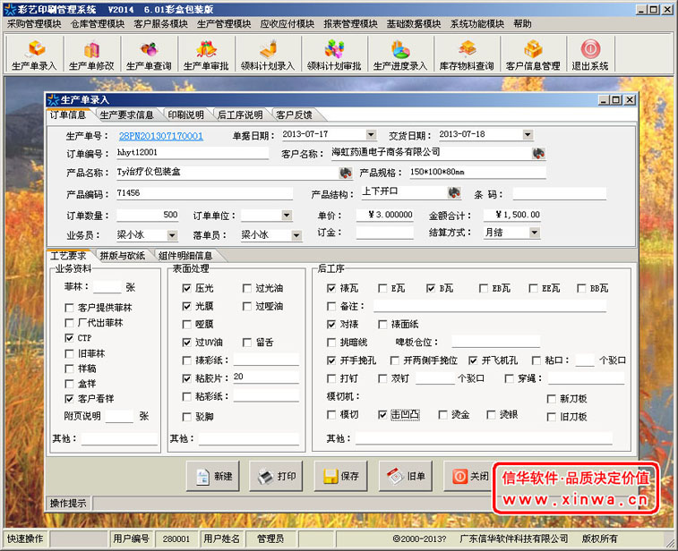Open production order number link 28PN201307170001
This screenshot has height=551, width=678.
[x=161, y=136]
